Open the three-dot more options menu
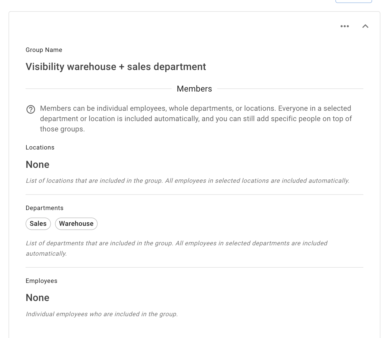Image resolution: width=385 pixels, height=338 pixels. (x=345, y=26)
